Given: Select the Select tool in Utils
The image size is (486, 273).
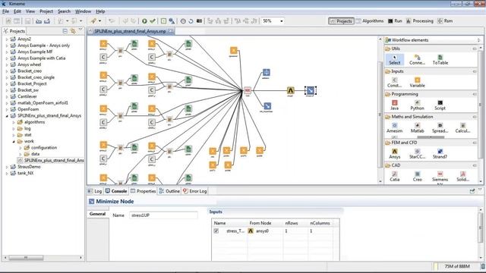Looking at the screenshot, I should point(395,59).
